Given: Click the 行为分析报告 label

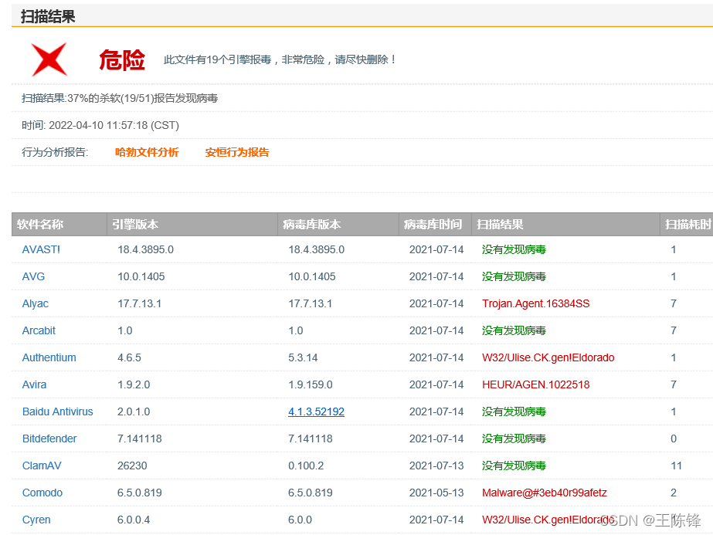Looking at the screenshot, I should (55, 152).
